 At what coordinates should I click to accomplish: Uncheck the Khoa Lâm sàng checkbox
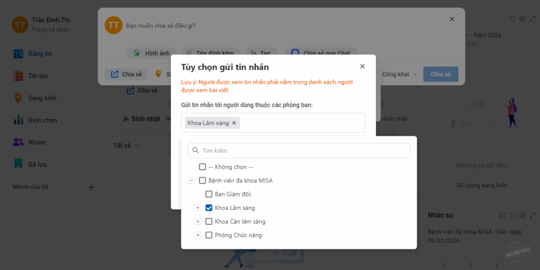click(209, 208)
